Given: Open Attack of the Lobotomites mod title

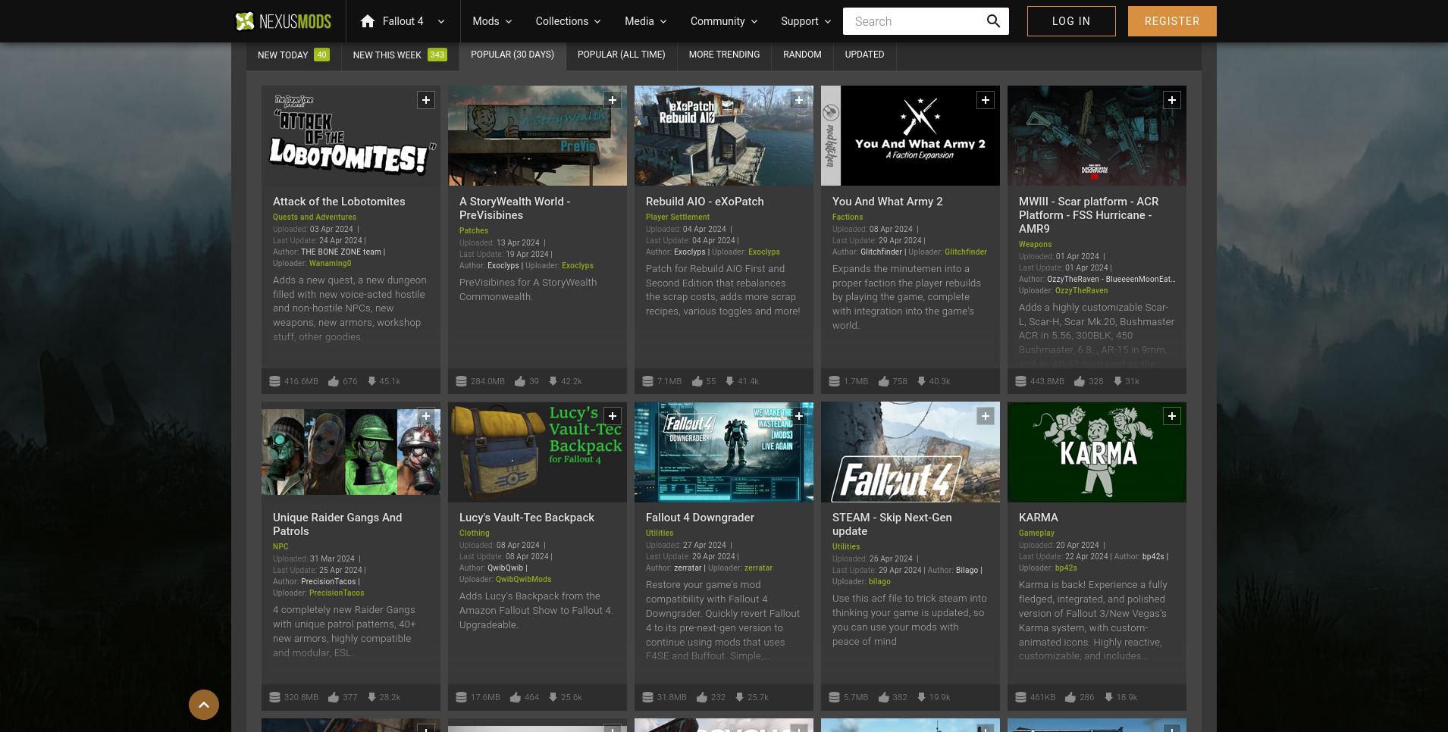Looking at the screenshot, I should [x=339, y=202].
